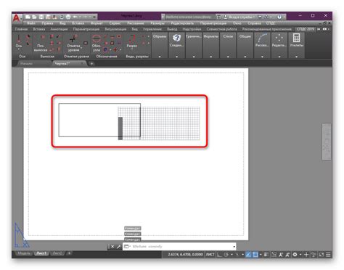The width and height of the screenshot is (344, 270).
Task: Click the New drawing icon in quick access toolbar
Action: point(28,17)
